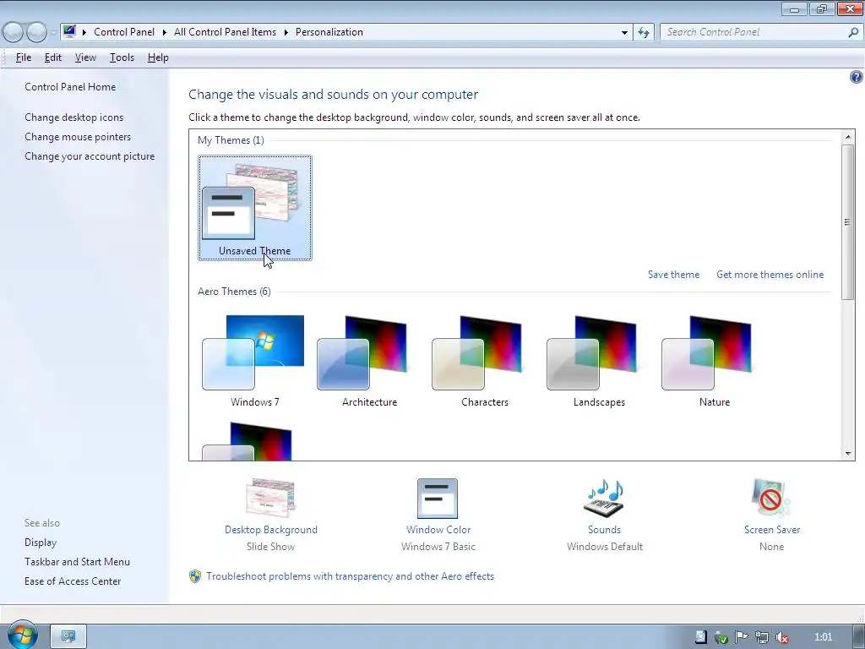Click Change desktop icons link
Viewport: 865px width, 649px height.
coord(74,117)
